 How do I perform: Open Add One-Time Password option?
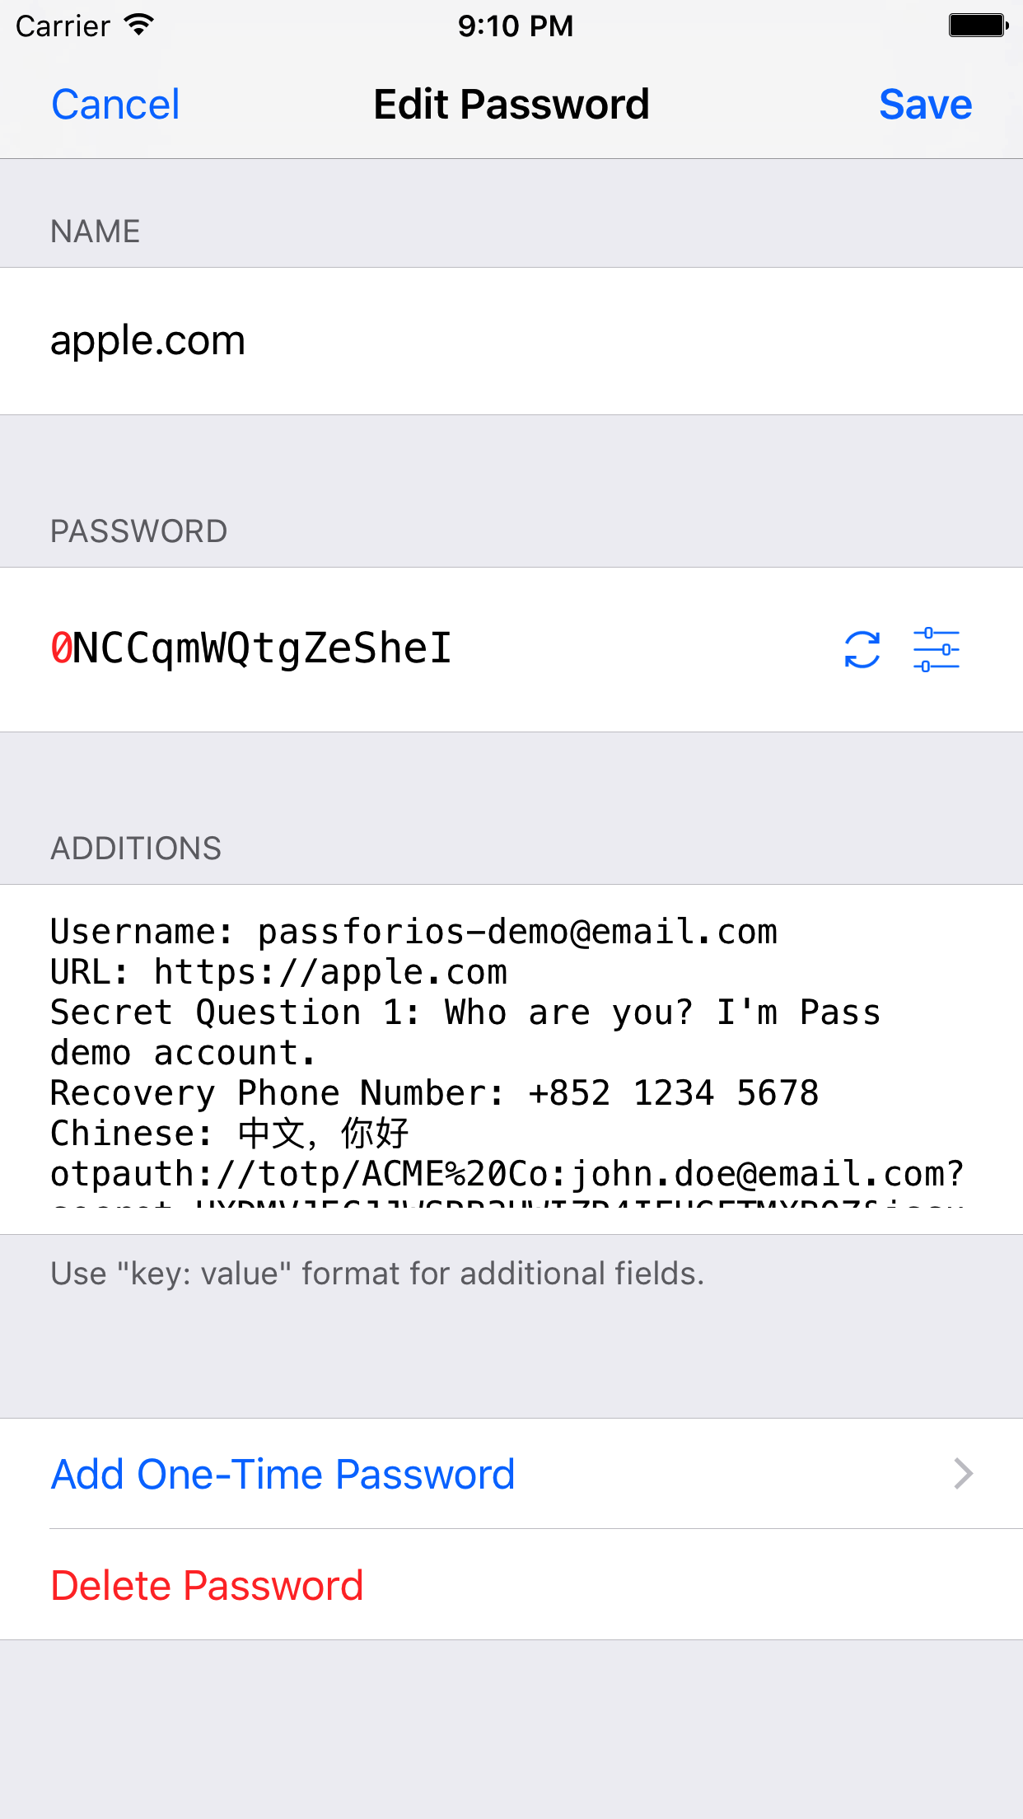tap(283, 1474)
